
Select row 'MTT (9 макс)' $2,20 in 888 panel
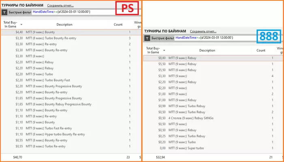213,88
